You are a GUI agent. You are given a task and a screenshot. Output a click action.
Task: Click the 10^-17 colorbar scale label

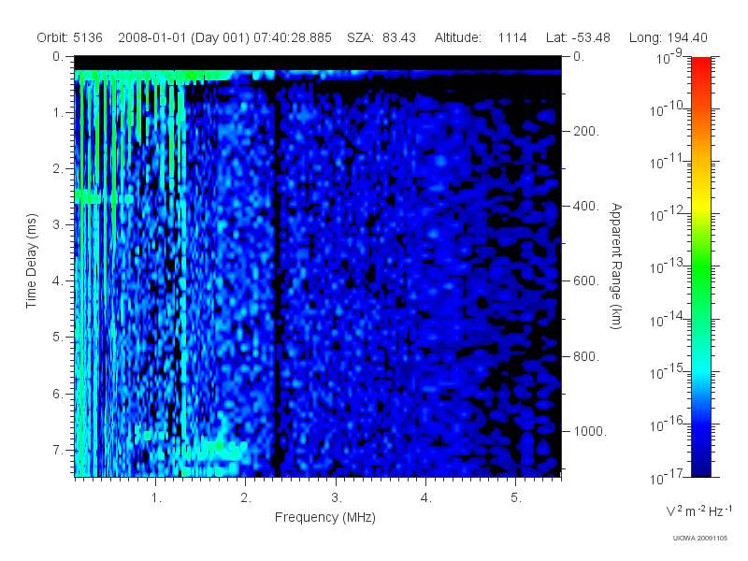tap(668, 477)
